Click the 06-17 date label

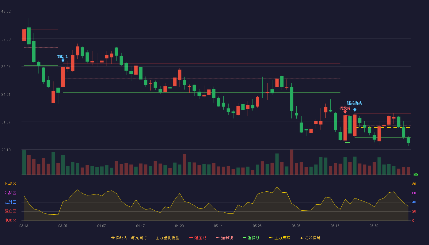click(335, 226)
